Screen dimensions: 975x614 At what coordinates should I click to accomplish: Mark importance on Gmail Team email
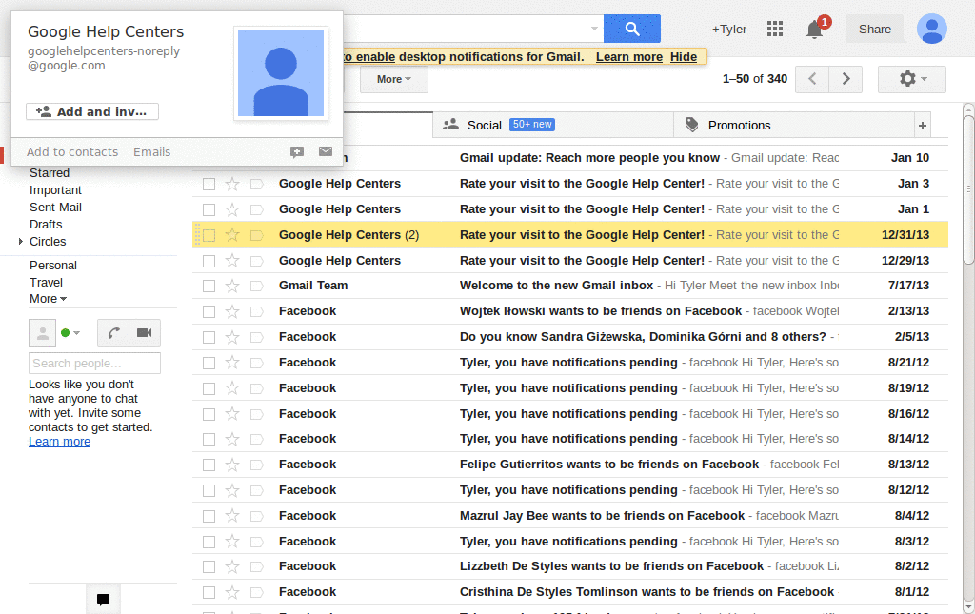(x=257, y=286)
